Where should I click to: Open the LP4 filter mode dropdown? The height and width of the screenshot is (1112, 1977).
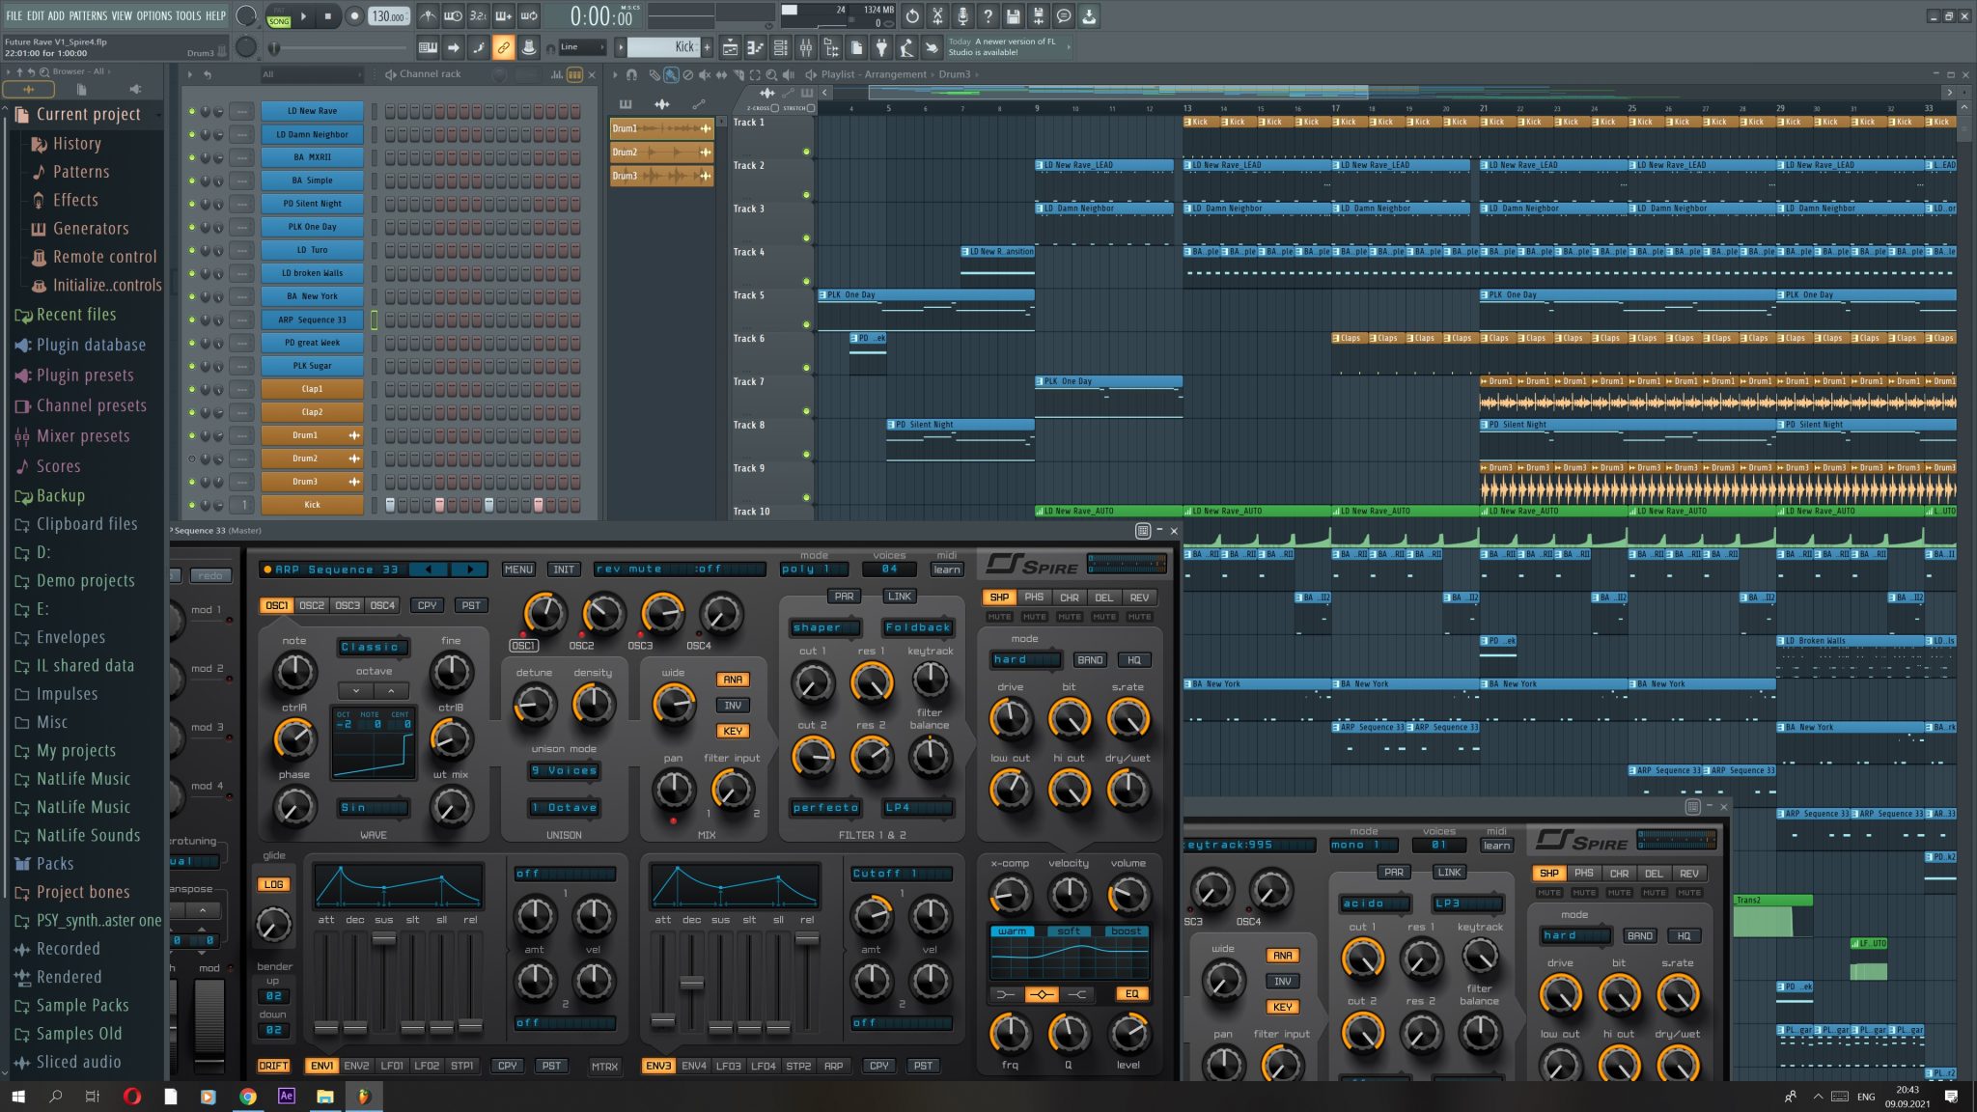tap(918, 808)
